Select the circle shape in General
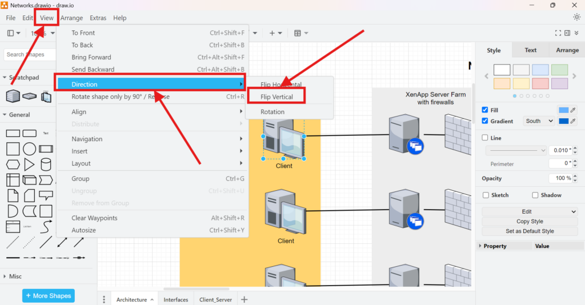Screen dimensions: 585x305 (30, 149)
